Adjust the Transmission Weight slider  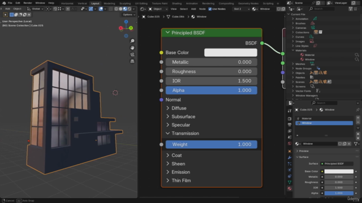[211, 144]
